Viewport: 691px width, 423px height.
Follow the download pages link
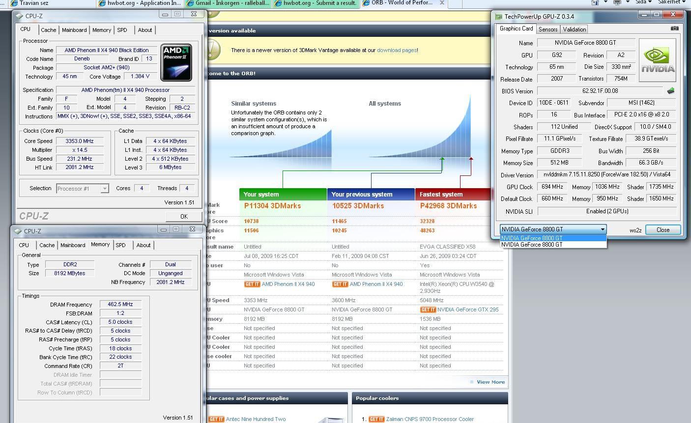click(397, 50)
